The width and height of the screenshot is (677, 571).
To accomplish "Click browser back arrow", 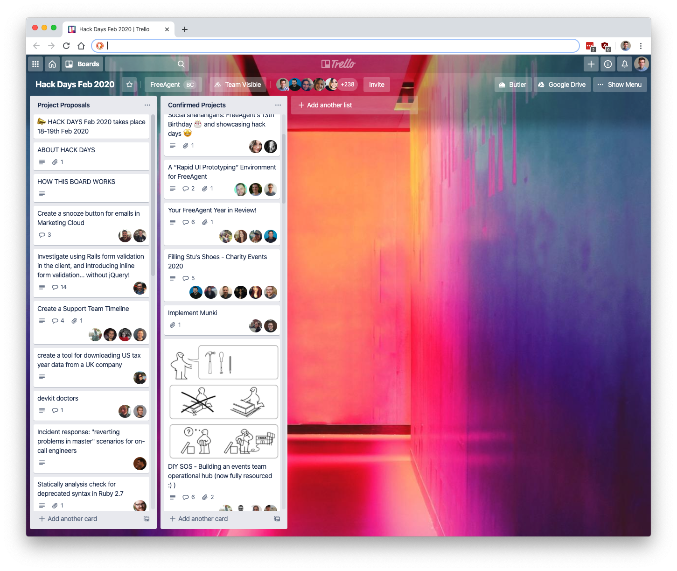I will pyautogui.click(x=36, y=46).
